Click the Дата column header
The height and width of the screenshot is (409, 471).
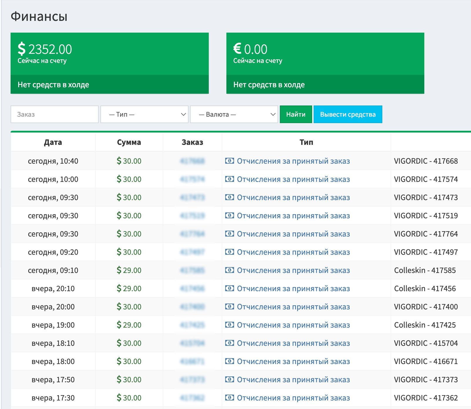[x=53, y=142]
